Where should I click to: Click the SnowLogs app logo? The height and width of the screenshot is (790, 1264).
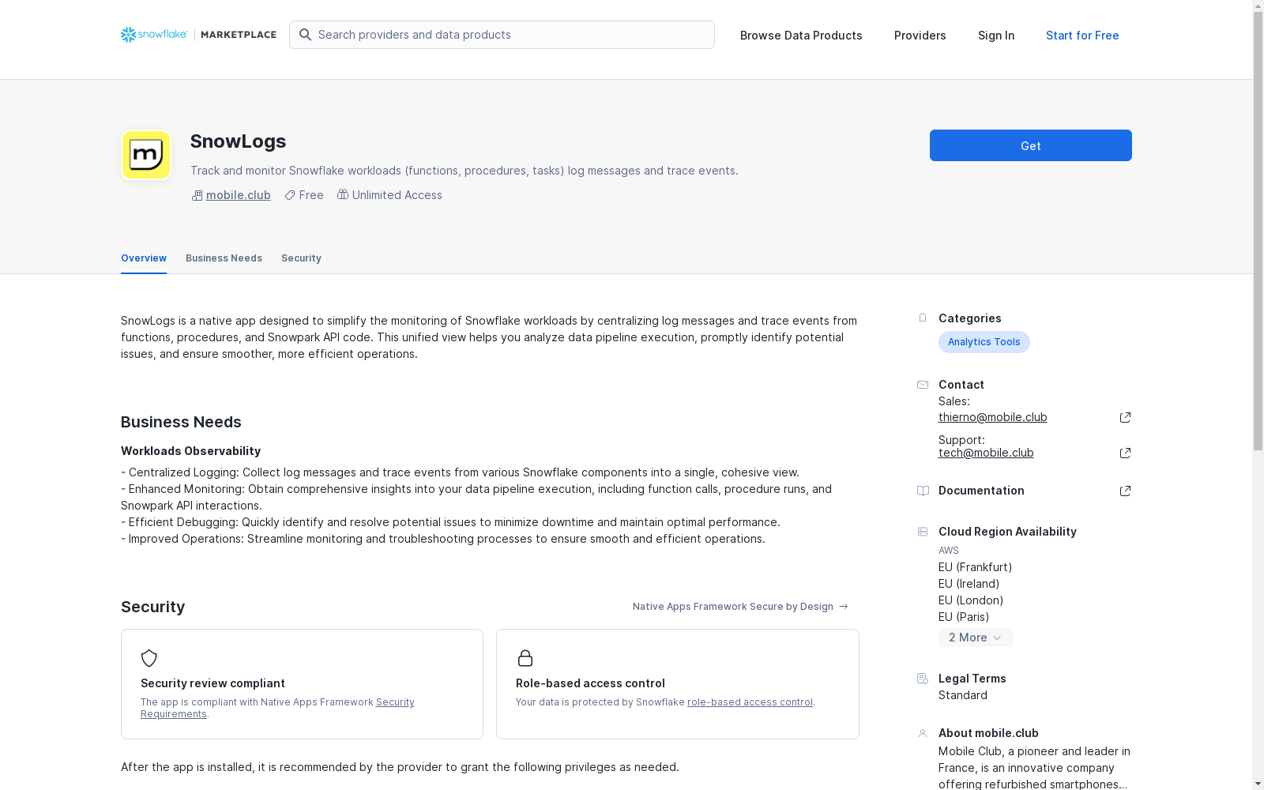click(146, 155)
